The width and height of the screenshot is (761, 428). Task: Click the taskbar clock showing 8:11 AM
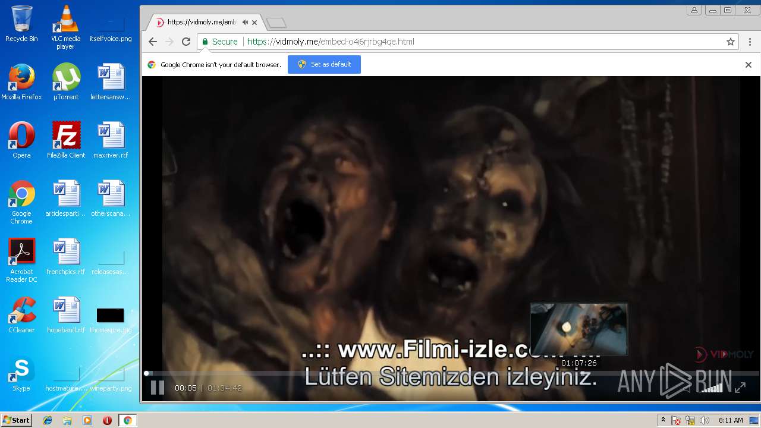point(731,420)
